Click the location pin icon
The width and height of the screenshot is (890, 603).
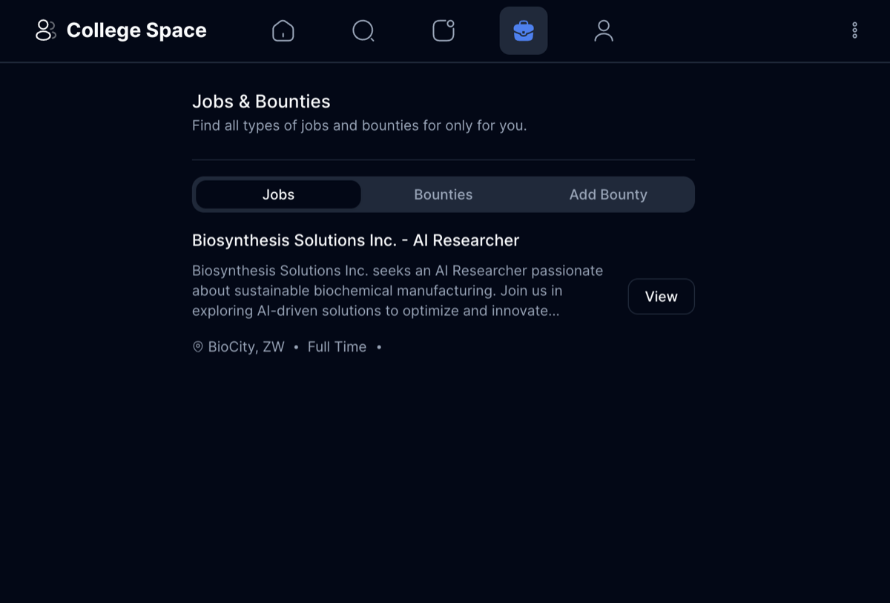[x=198, y=346]
